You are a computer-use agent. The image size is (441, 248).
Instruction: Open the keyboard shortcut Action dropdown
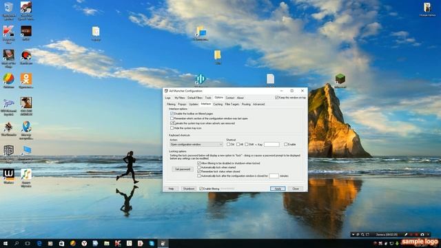click(x=196, y=144)
